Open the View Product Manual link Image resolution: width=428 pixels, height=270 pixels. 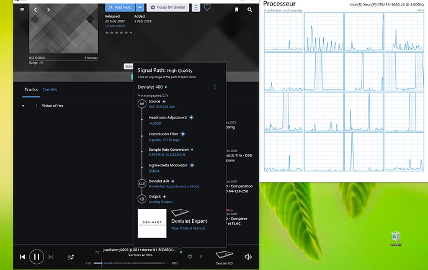click(188, 228)
